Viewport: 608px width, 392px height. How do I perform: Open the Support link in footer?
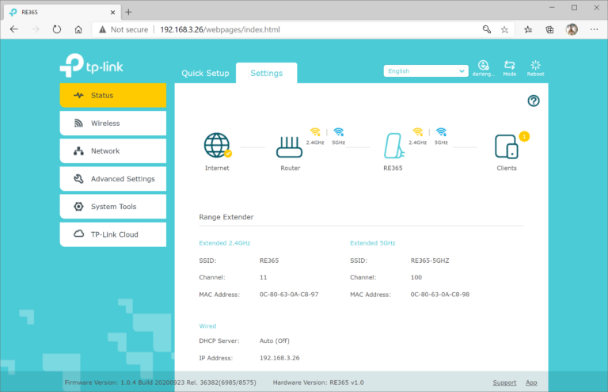click(x=504, y=382)
